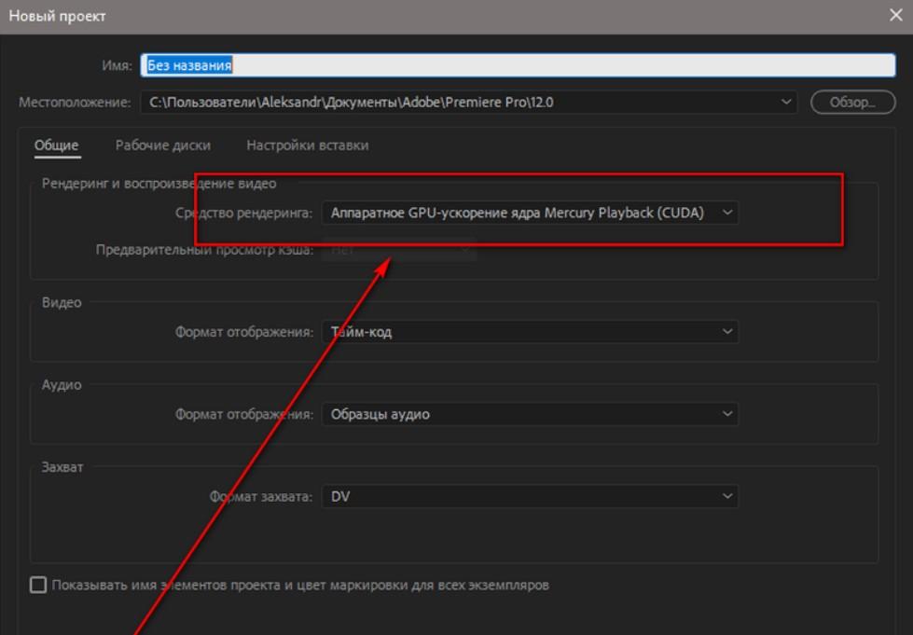Toggle the Показывать имя элементов проекта checkbox
This screenshot has width=913, height=635.
coord(38,585)
